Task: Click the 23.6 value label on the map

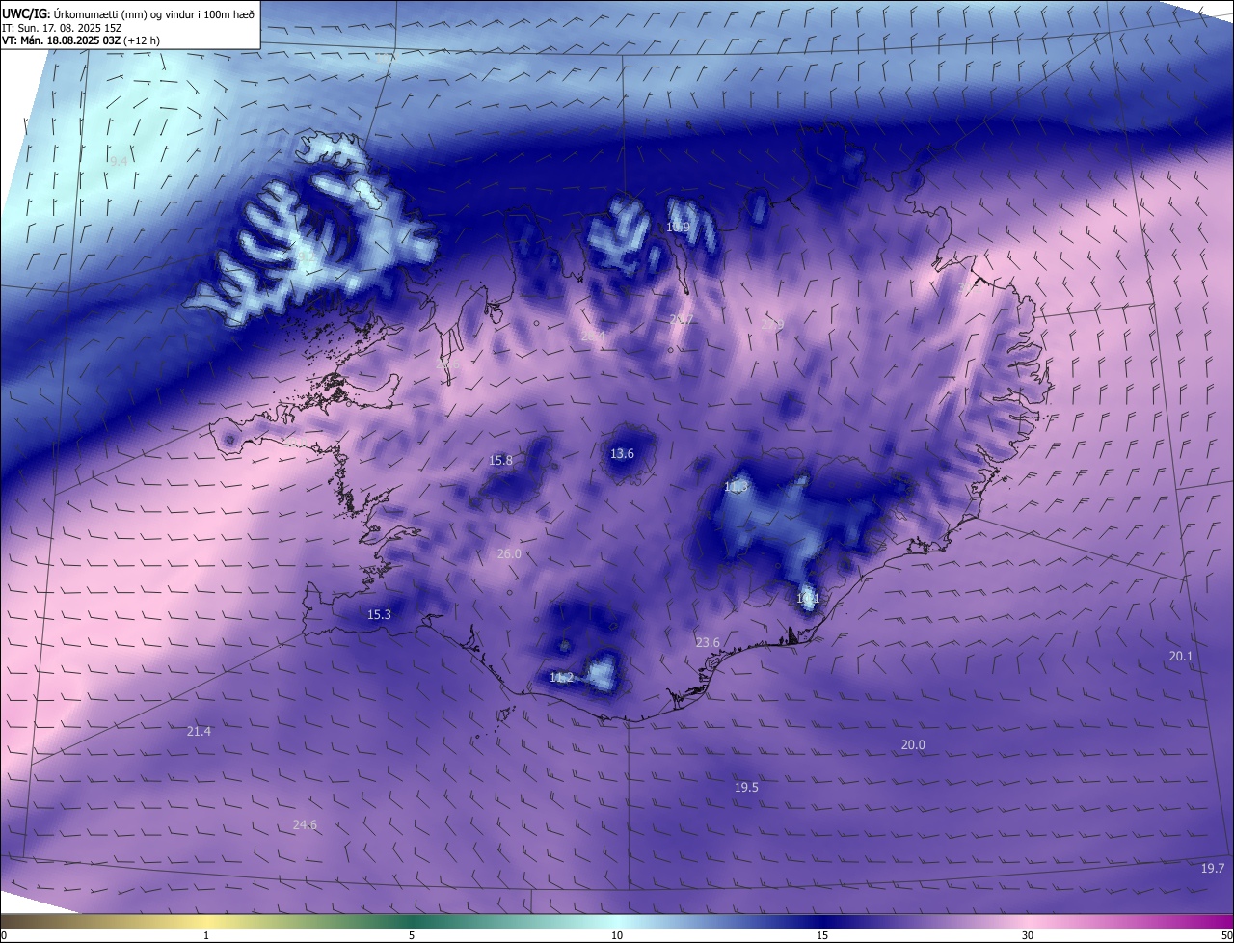Action: point(708,642)
